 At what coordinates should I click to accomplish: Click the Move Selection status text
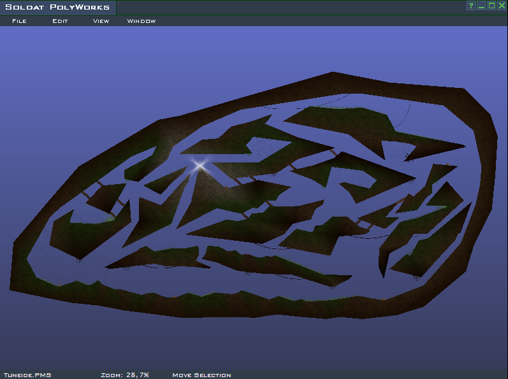[201, 375]
